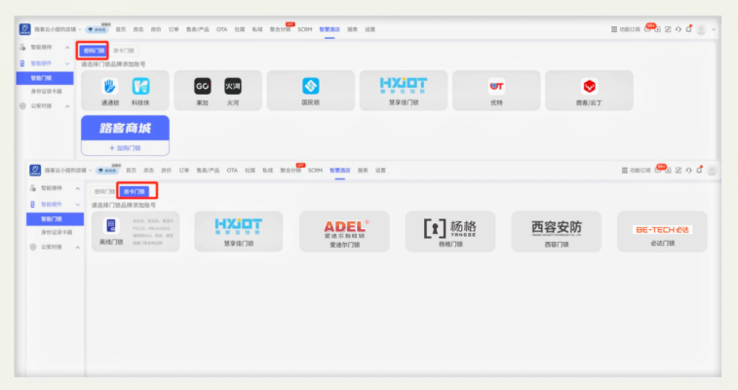738x390 pixels.
Task: Switch to 密码门锁 tab in lower window
Action: point(104,191)
